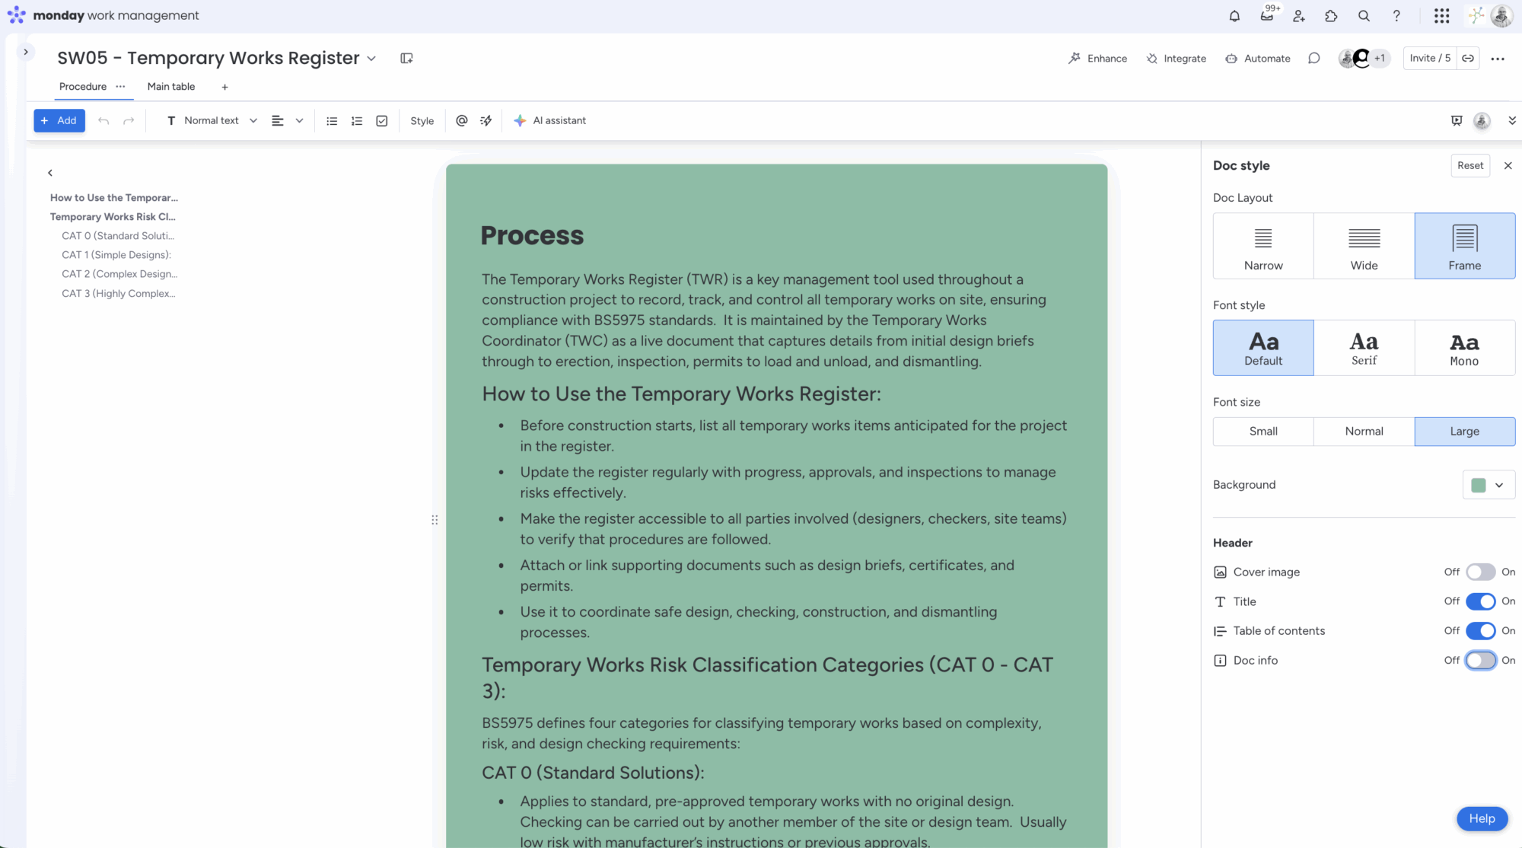Choose the Serif font style
Screen dimensions: 1522x848
click(x=1364, y=348)
